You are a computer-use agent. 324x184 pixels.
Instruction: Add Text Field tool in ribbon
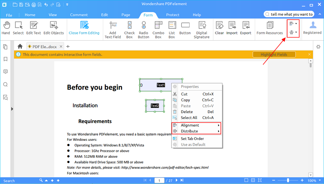[x=113, y=30]
